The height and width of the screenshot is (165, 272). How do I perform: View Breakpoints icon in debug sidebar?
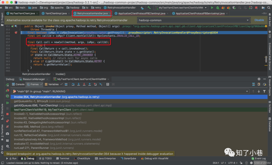[x=8, y=121]
